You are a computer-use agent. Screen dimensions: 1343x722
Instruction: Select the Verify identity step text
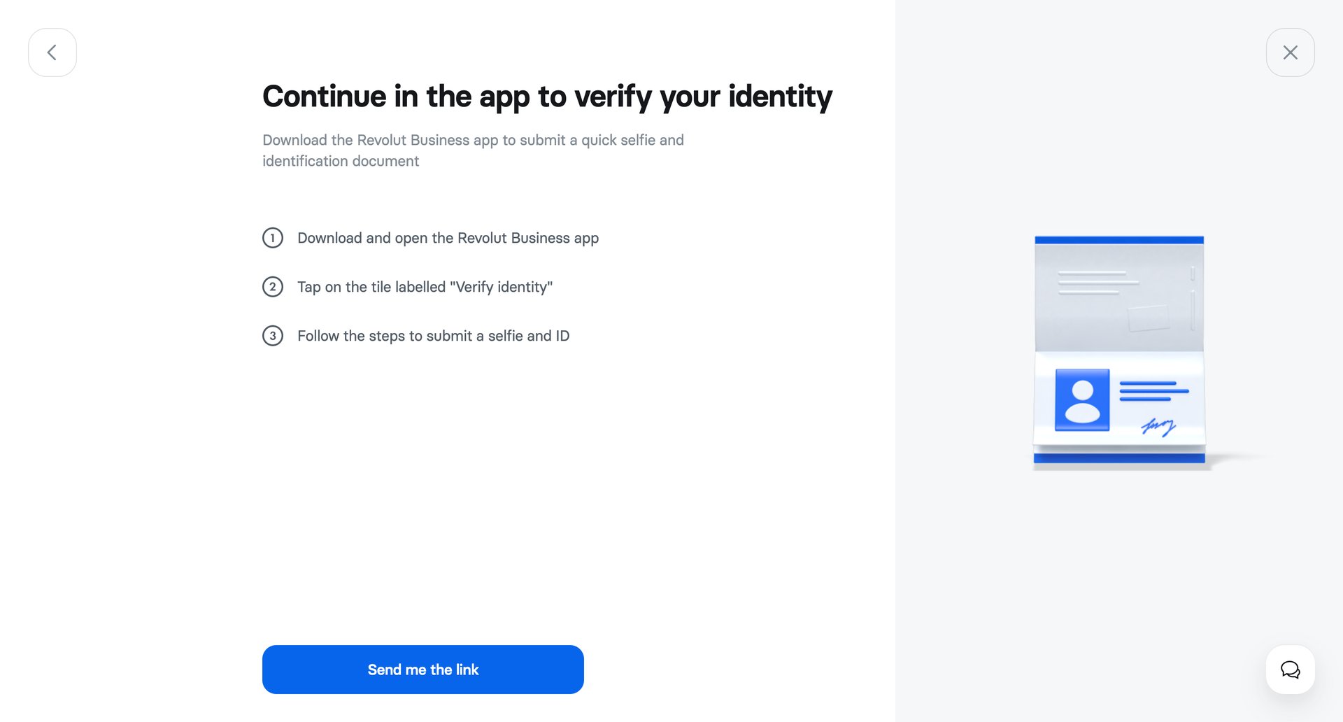[x=425, y=287]
